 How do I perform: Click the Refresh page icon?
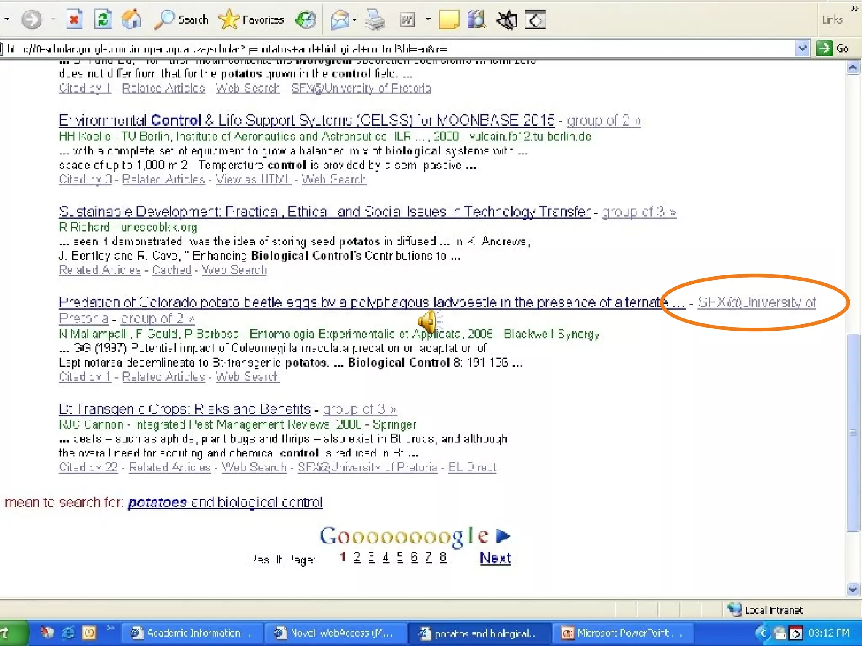103,19
